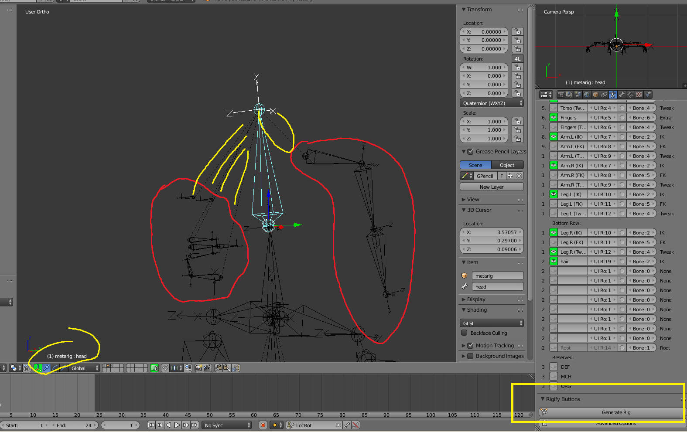Click the translate manipulator arrow icon
The width and height of the screenshot is (687, 432).
pos(46,368)
